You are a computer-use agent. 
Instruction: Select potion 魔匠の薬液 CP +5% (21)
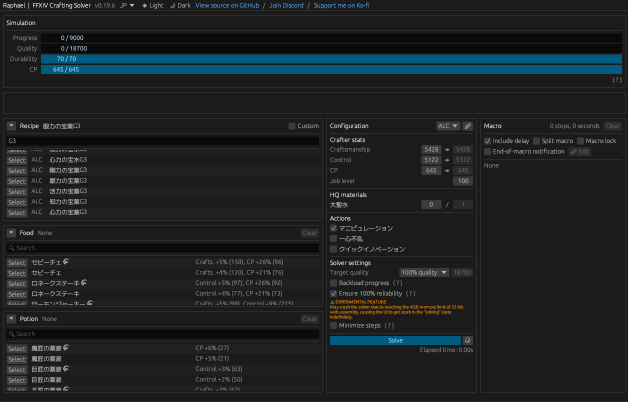[16, 359]
